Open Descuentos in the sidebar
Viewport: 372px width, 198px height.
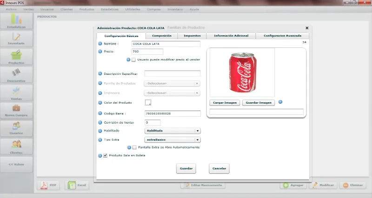click(x=16, y=74)
